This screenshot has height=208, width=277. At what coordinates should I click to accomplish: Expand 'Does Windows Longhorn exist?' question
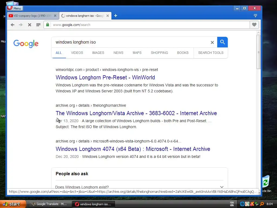[x=139, y=187]
